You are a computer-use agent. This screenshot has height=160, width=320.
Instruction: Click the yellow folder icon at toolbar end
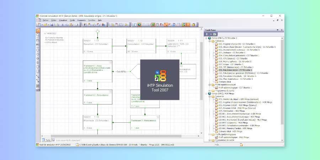click(193, 25)
